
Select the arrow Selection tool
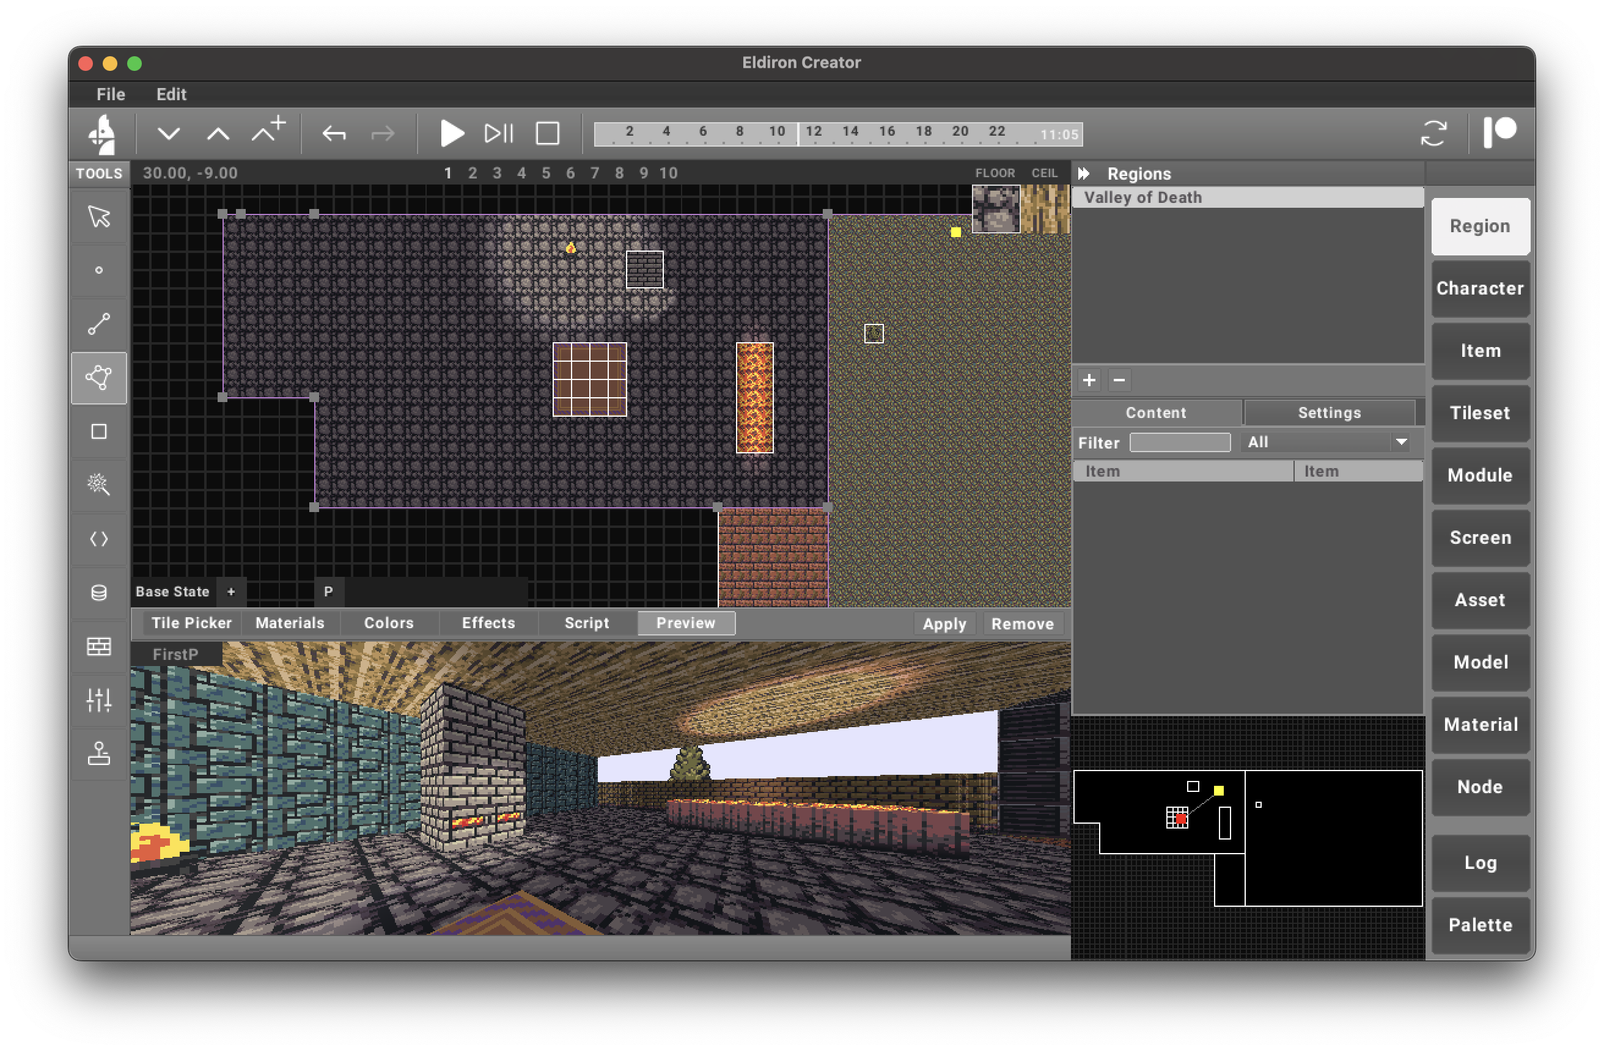(x=99, y=216)
